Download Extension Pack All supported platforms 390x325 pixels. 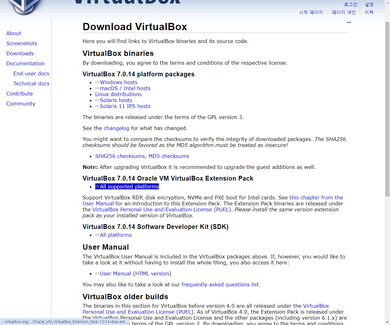click(x=127, y=187)
